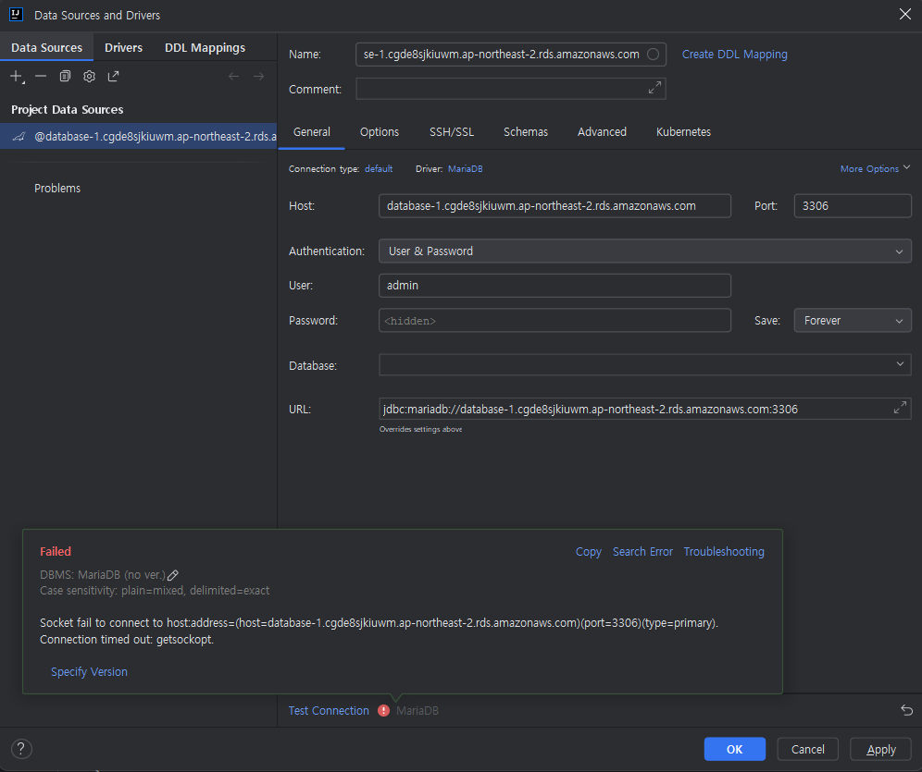The image size is (922, 772).
Task: Click the 'Connection timed out: getsockopt.' text
Action: coord(127,639)
